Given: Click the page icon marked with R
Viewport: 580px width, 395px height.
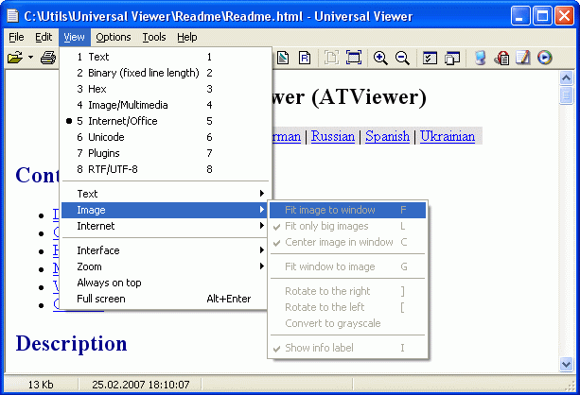Looking at the screenshot, I should coord(305,58).
